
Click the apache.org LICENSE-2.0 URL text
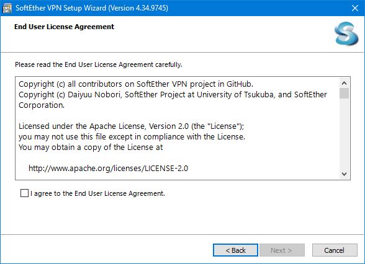coord(108,169)
